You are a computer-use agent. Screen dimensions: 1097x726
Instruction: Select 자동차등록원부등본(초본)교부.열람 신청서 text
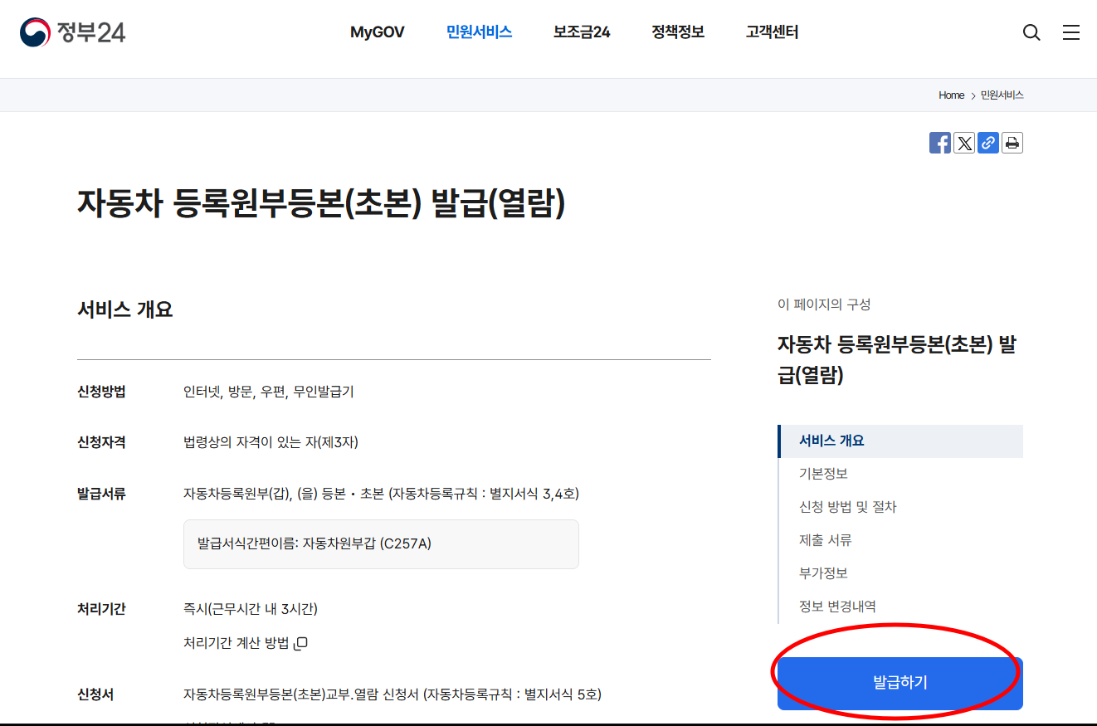tap(392, 694)
